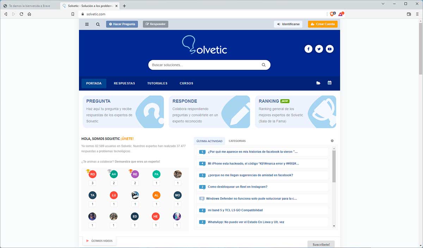
Task: Click the solvetic.com address bar
Action: click(x=203, y=14)
